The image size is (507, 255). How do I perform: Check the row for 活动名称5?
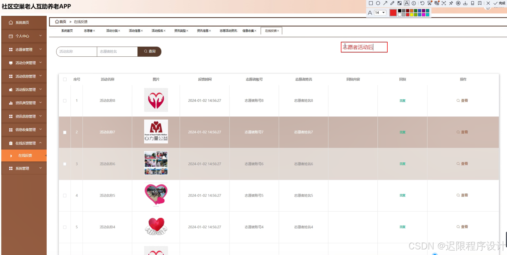tap(65, 196)
